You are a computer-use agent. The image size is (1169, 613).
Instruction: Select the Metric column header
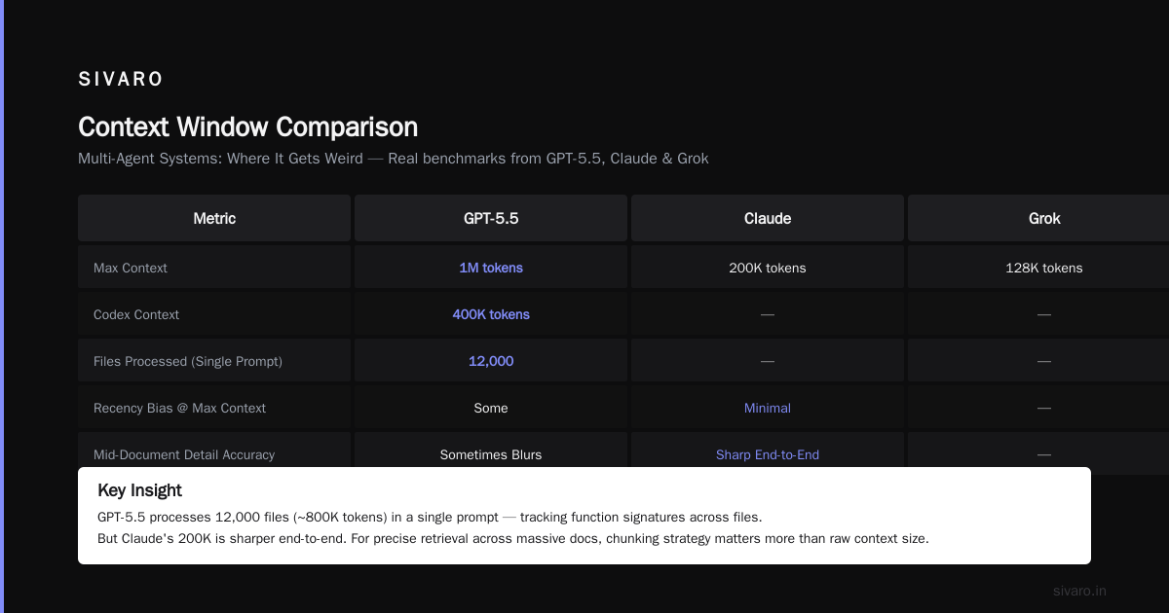pos(214,218)
